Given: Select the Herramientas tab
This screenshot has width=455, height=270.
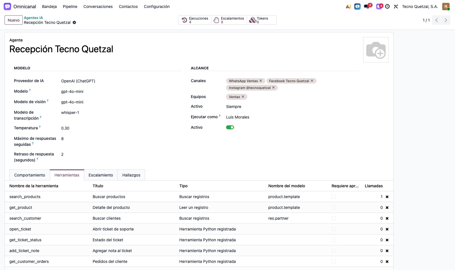Looking at the screenshot, I should pyautogui.click(x=67, y=175).
